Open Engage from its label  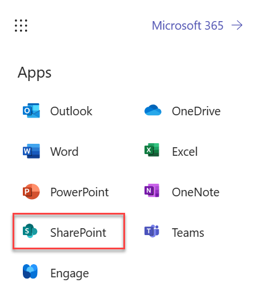70,273
